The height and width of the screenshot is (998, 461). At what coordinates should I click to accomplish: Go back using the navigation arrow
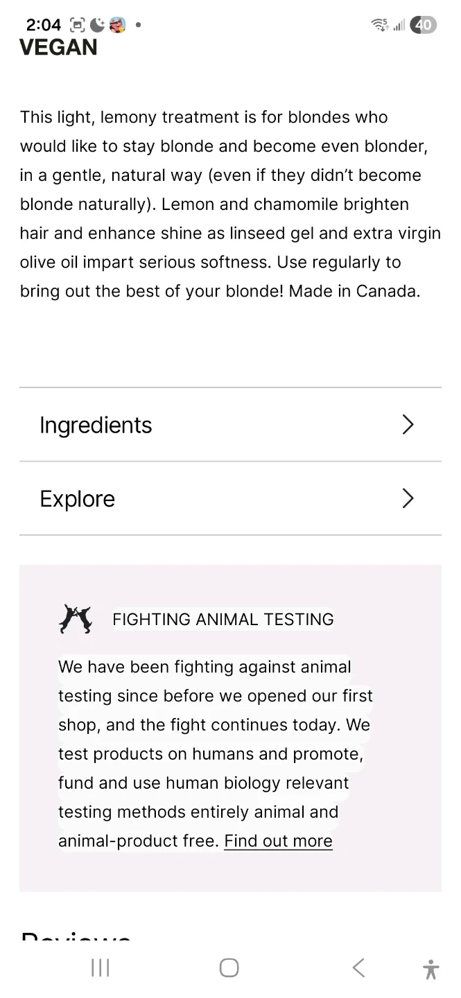358,968
